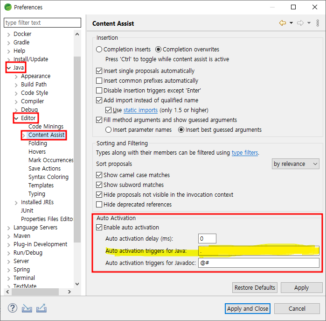The width and height of the screenshot is (326, 321).
Task: Check Disable insertion triggers except 'Enter'
Action: [99, 90]
